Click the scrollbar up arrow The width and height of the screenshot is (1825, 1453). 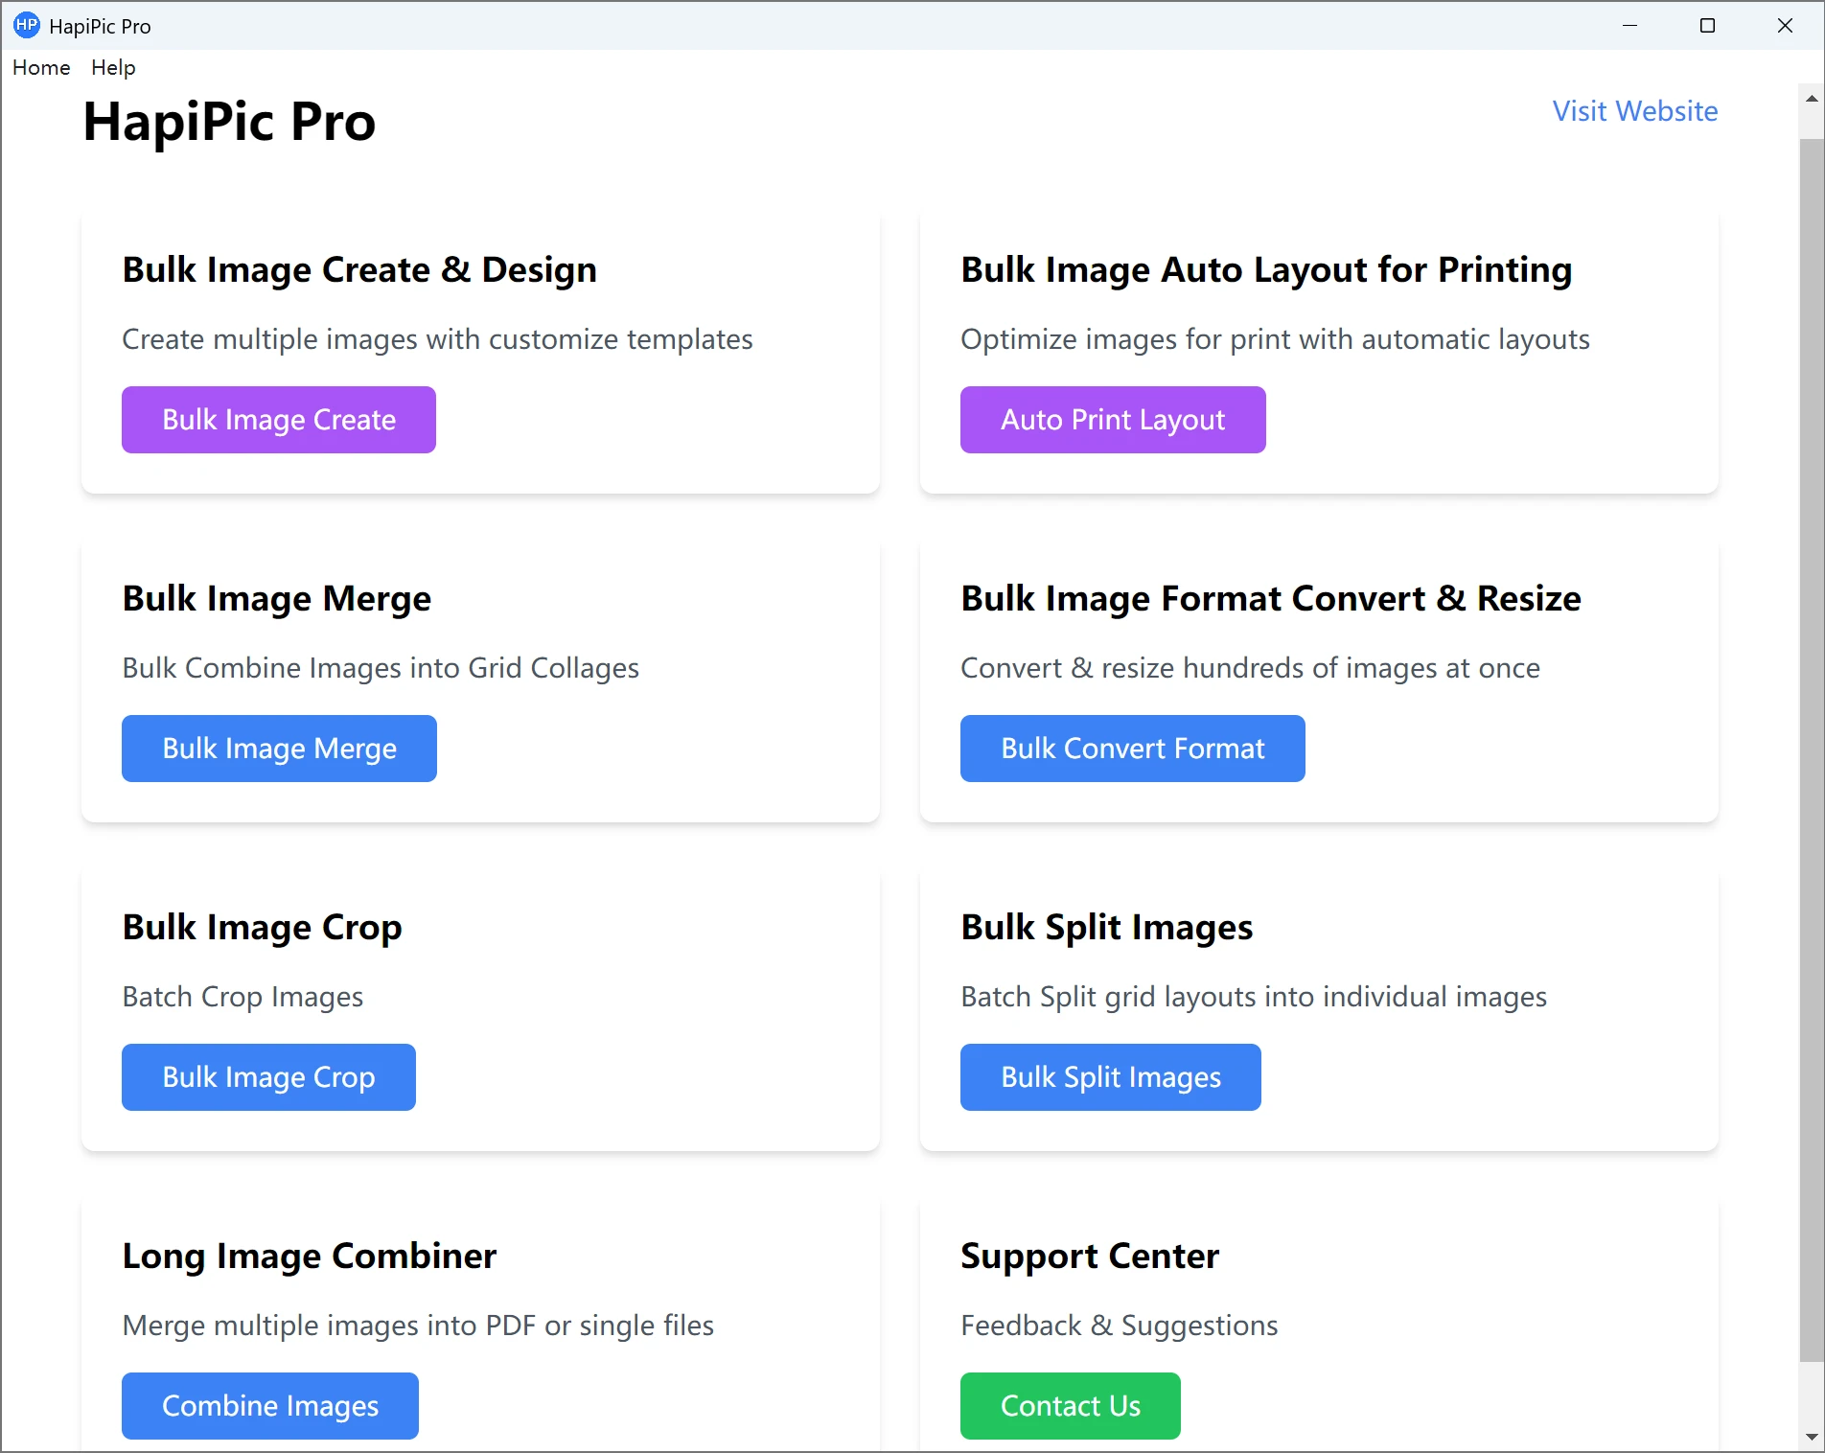1812,99
